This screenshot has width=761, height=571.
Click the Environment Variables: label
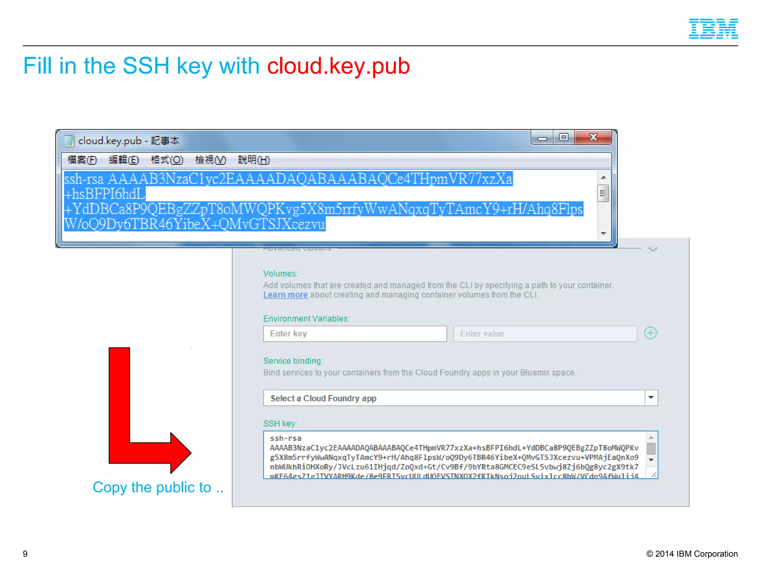[x=306, y=319]
